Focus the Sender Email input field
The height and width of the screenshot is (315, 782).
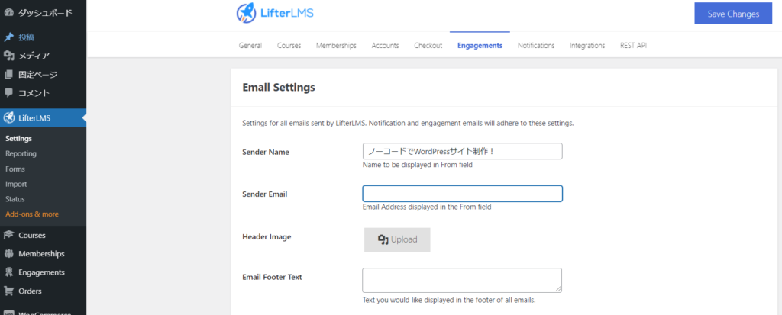(x=462, y=194)
